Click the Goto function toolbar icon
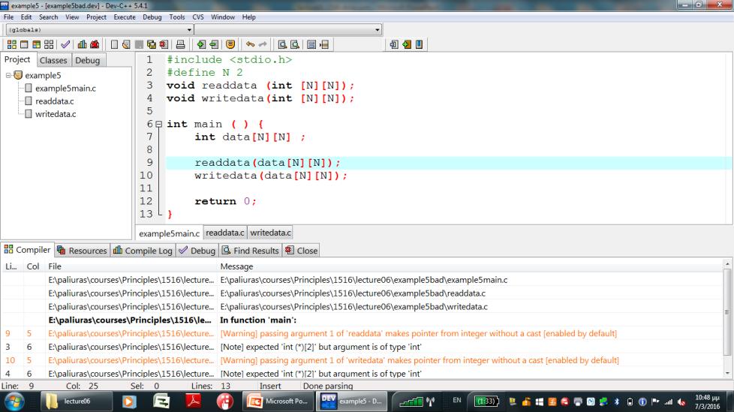Viewport: 734px width, 412px height. coord(311,44)
